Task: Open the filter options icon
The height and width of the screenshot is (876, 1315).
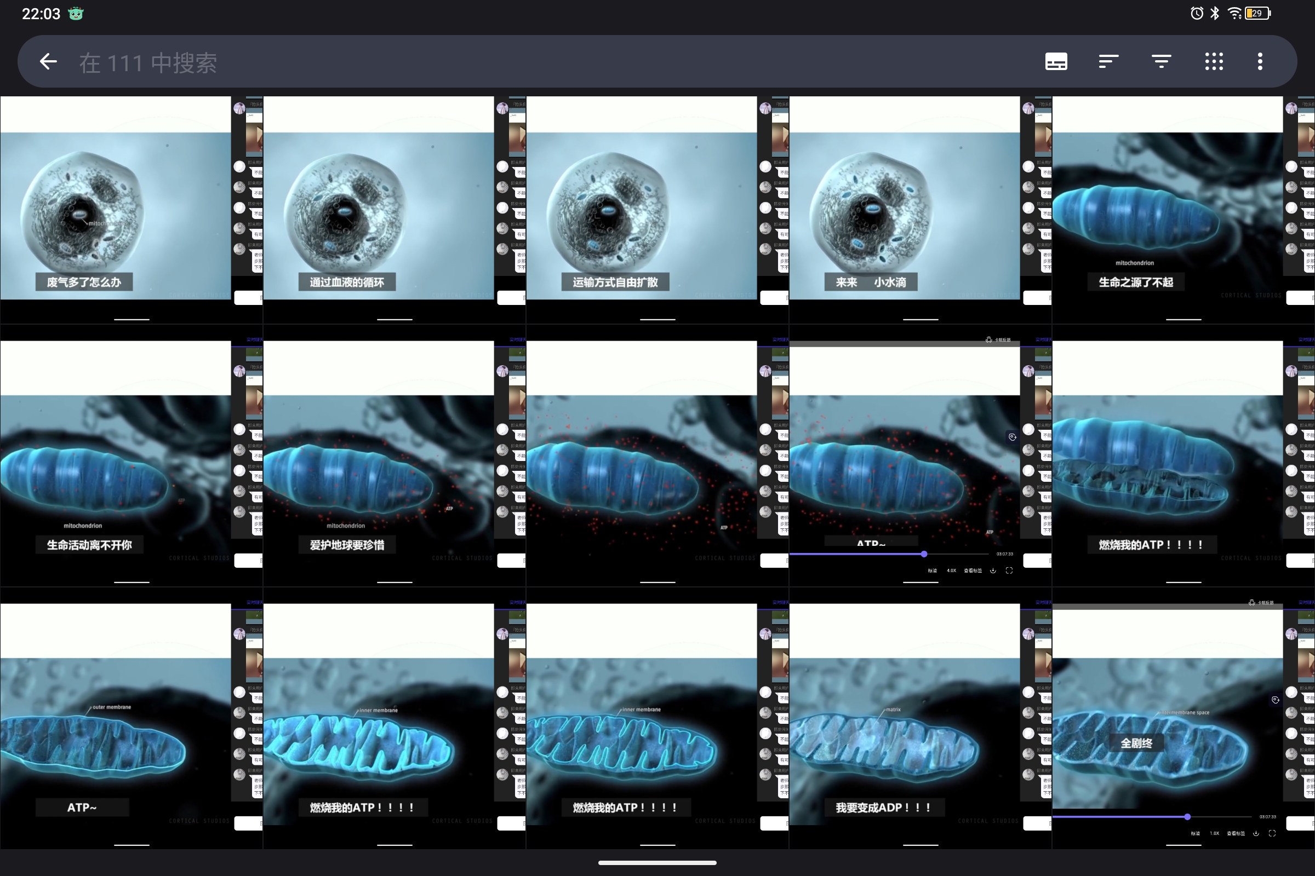Action: (1161, 61)
